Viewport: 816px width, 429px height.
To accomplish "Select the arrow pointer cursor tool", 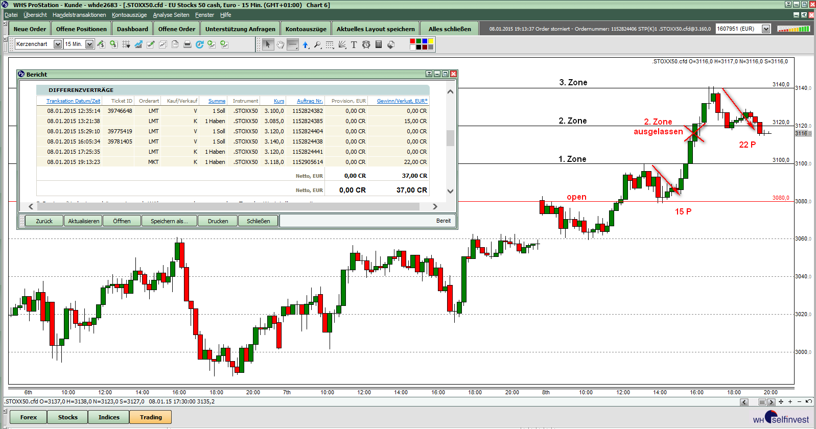I will click(268, 45).
